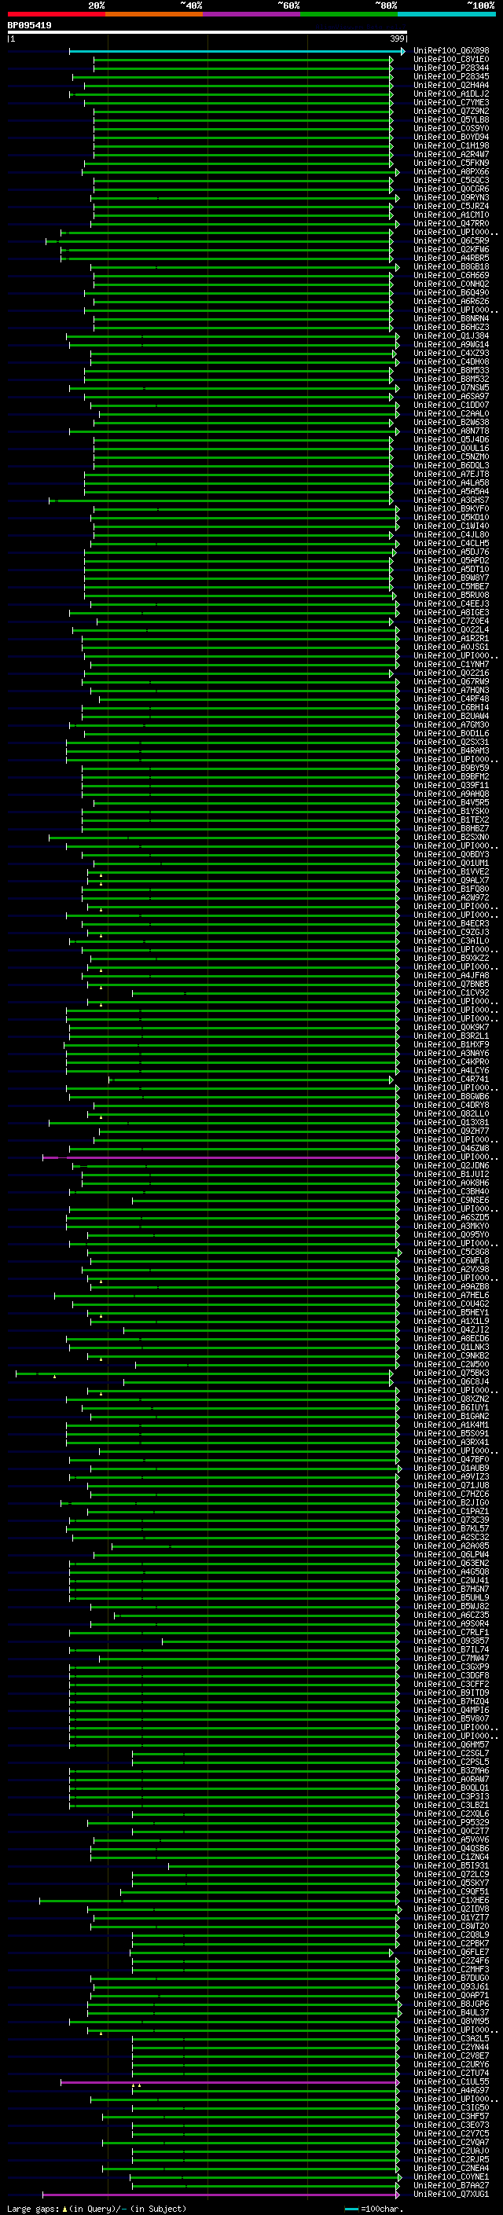Select the UniRef100_C7YME3 entry

pyautogui.click(x=451, y=102)
